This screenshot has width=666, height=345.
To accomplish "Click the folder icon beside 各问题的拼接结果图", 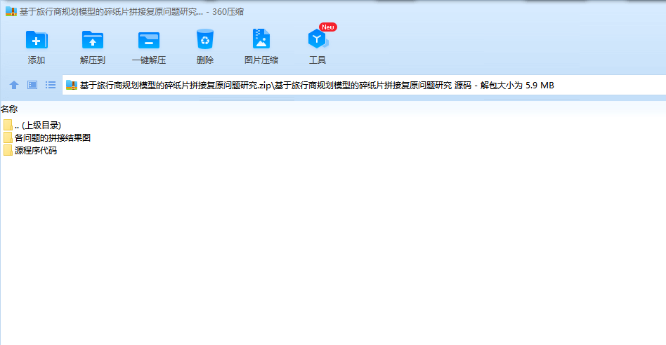I will point(8,137).
